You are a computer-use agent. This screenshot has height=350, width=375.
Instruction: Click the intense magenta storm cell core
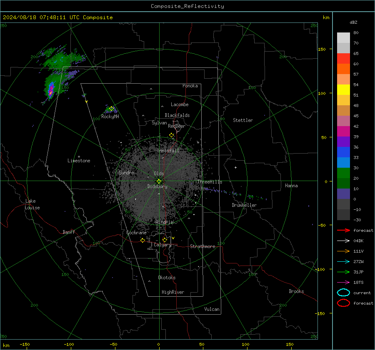50,91
